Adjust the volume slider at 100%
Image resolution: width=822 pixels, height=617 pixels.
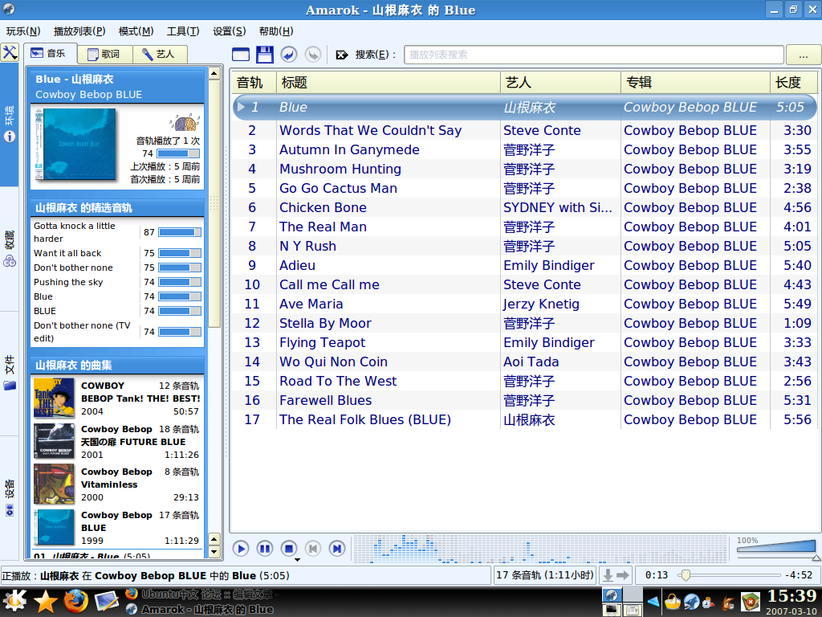(x=776, y=546)
